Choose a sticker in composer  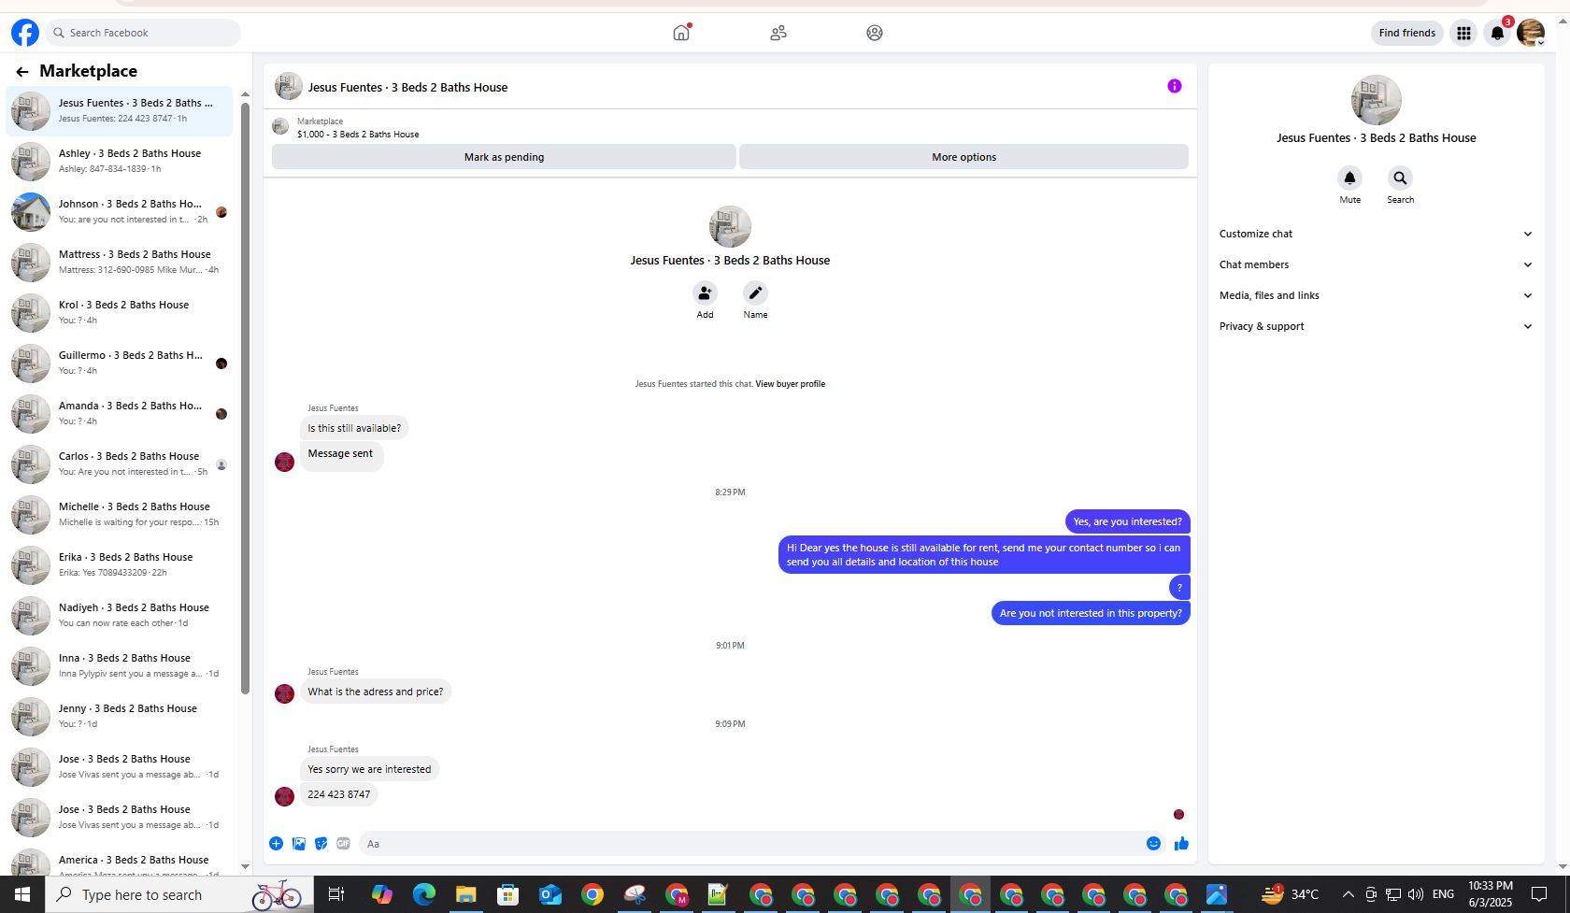[x=321, y=844]
